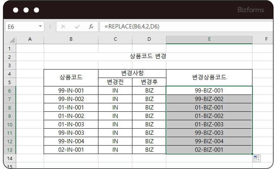Click inside the Name Box showing E6
This screenshot has height=169, width=276.
click(22, 27)
